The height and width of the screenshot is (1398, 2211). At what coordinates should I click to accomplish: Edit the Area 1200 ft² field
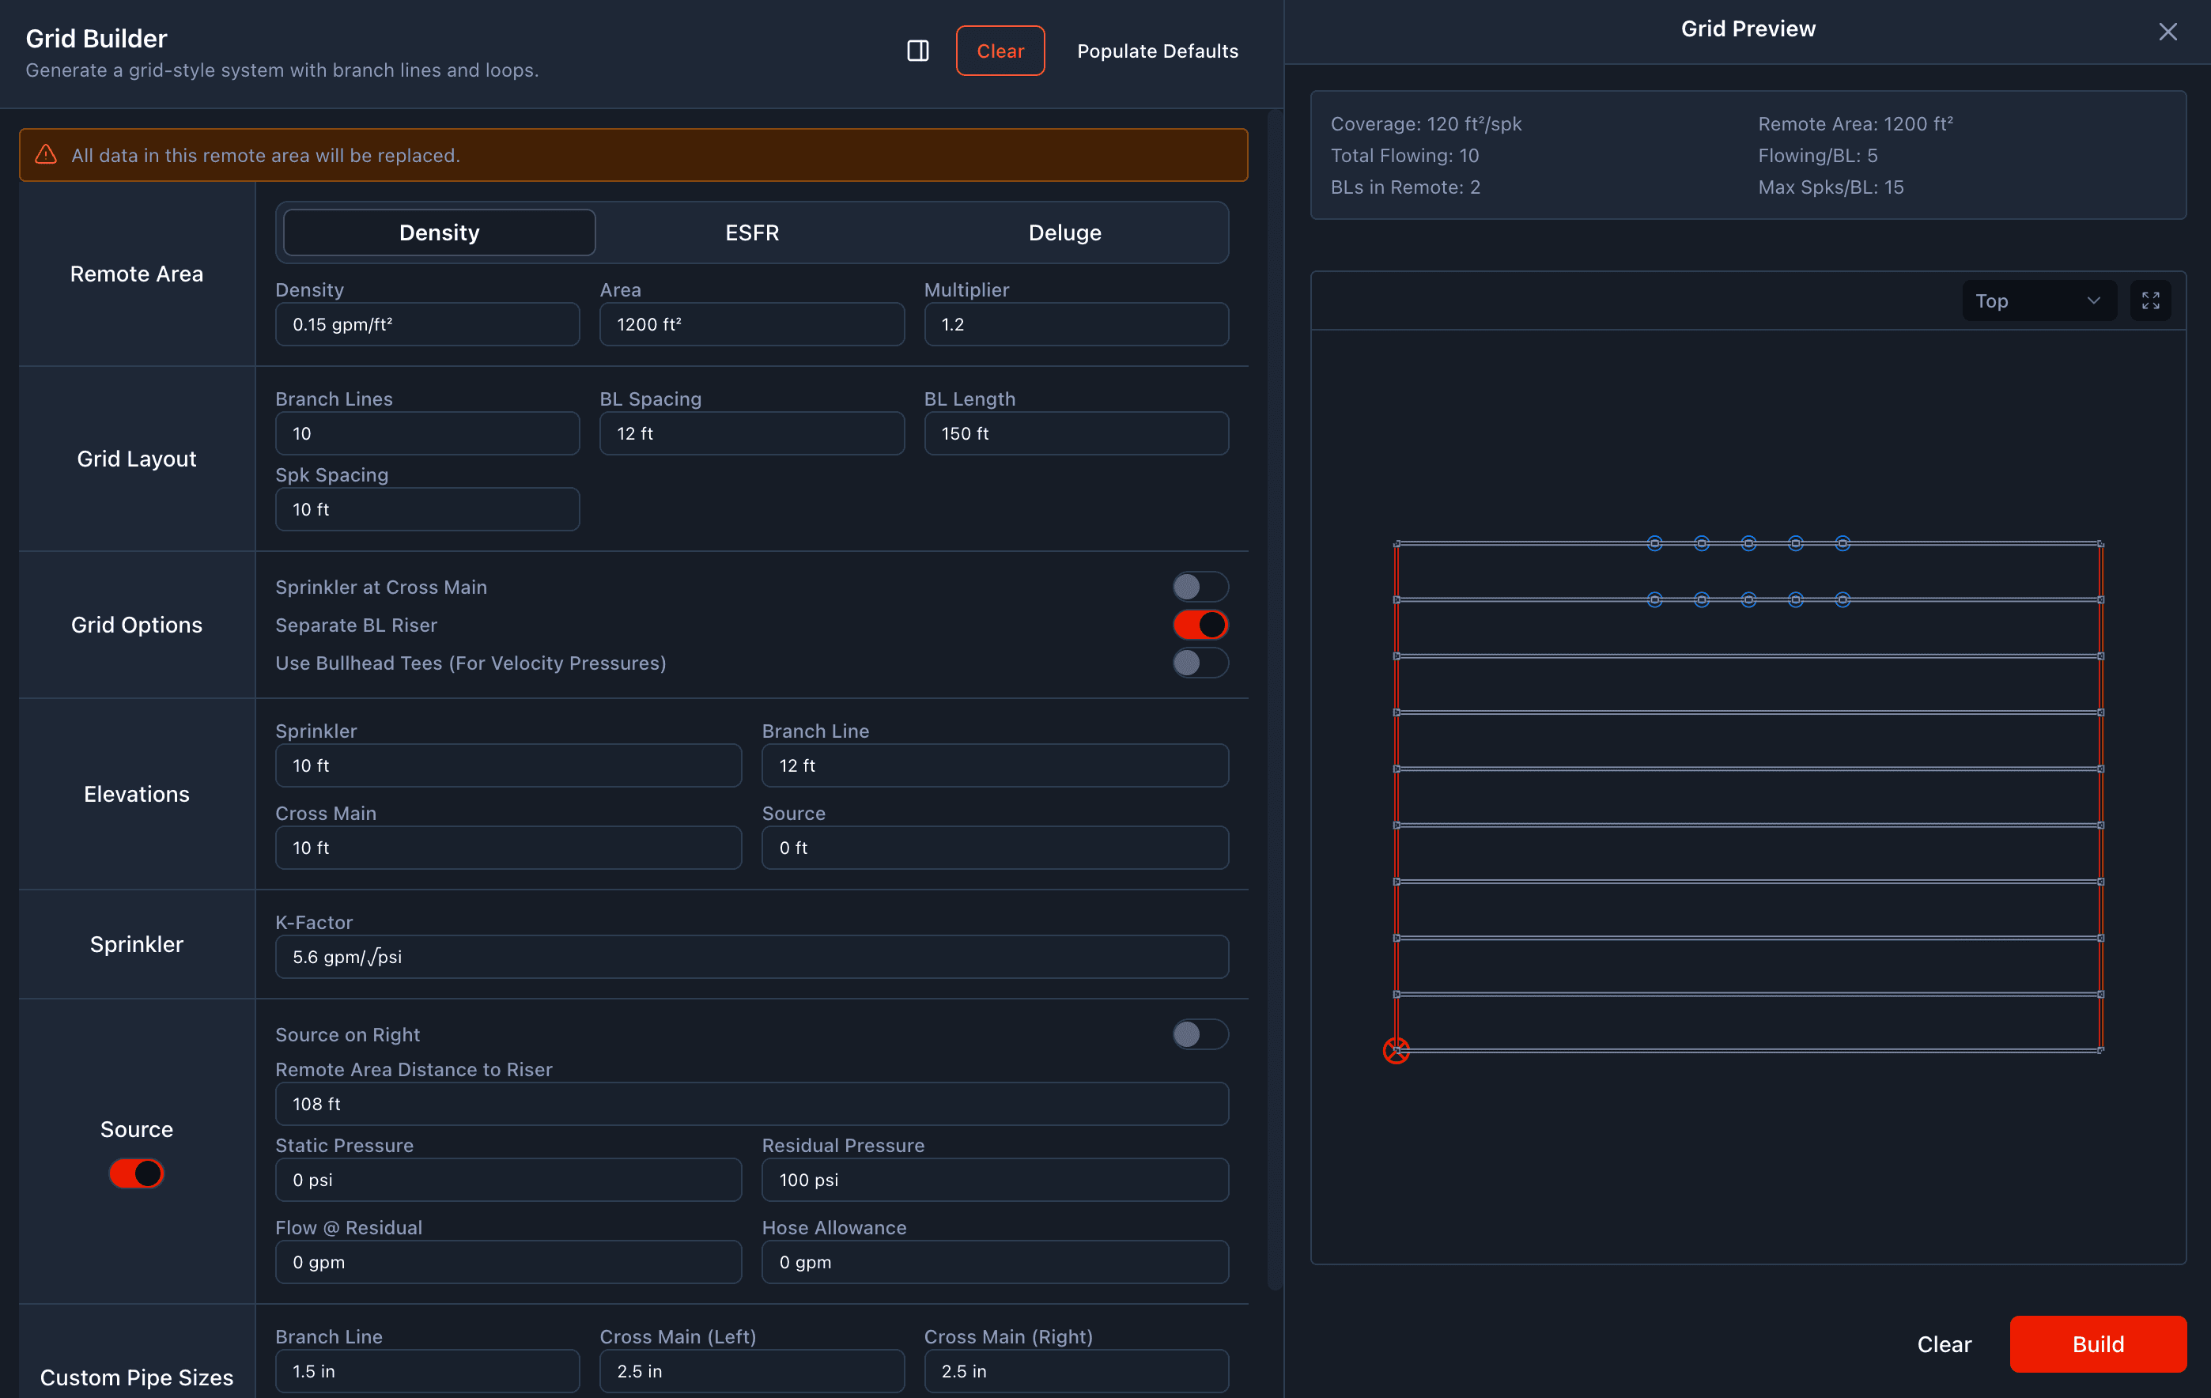751,325
